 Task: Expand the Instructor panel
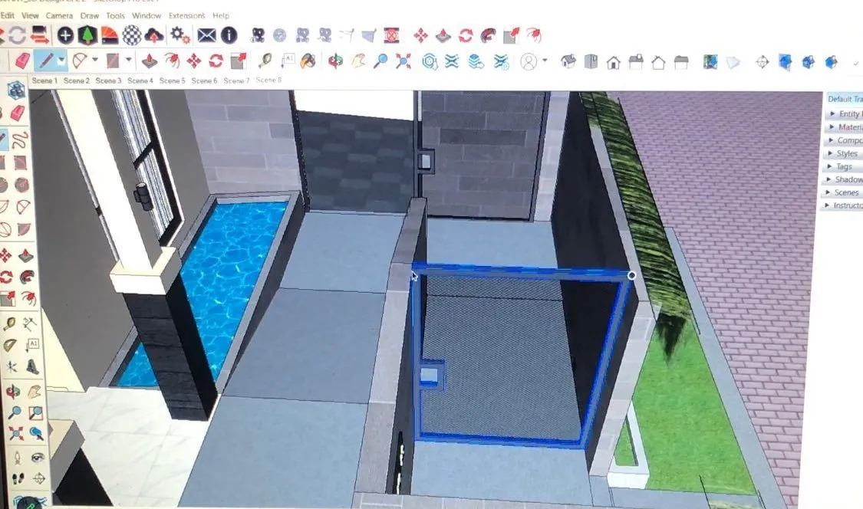843,205
